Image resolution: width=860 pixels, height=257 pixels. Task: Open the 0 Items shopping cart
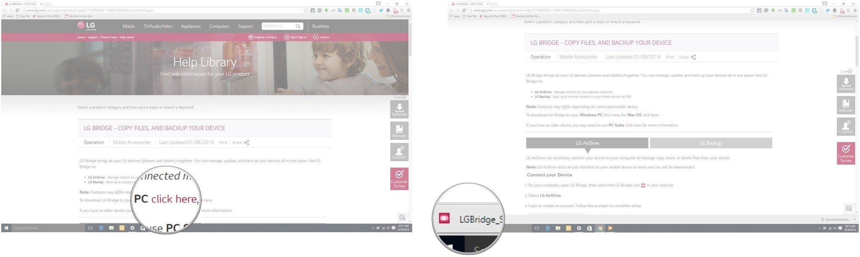tap(321, 37)
